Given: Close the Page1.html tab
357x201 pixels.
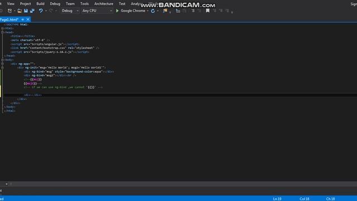Looking at the screenshot, I should coord(28,20).
